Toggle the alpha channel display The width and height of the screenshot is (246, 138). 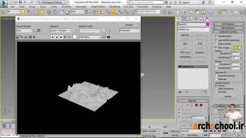pos(65,37)
